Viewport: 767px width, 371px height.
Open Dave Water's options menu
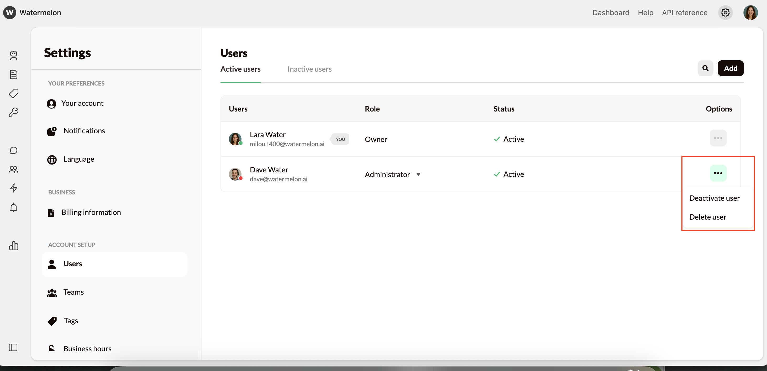point(718,173)
